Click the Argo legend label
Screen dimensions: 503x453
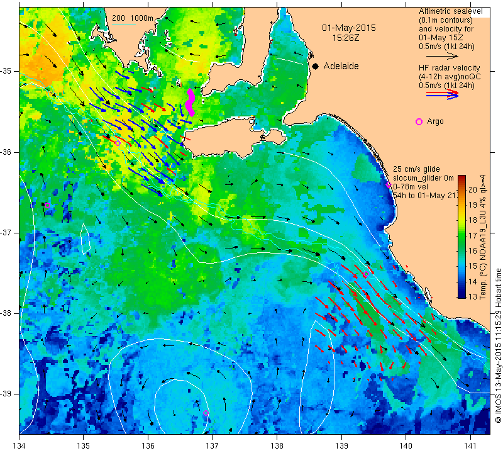pyautogui.click(x=435, y=121)
